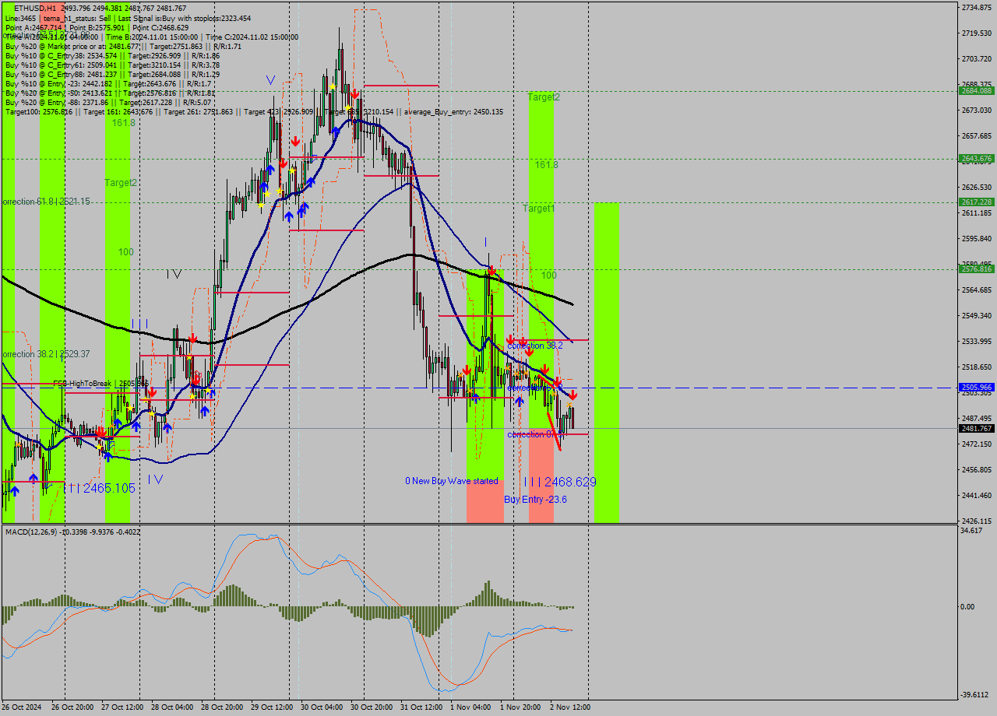
Task: Click the 2595.840 price scale label
Action: coord(976,239)
